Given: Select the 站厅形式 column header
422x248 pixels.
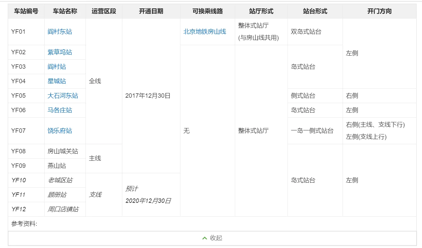Looking at the screenshot, I should (x=261, y=11).
